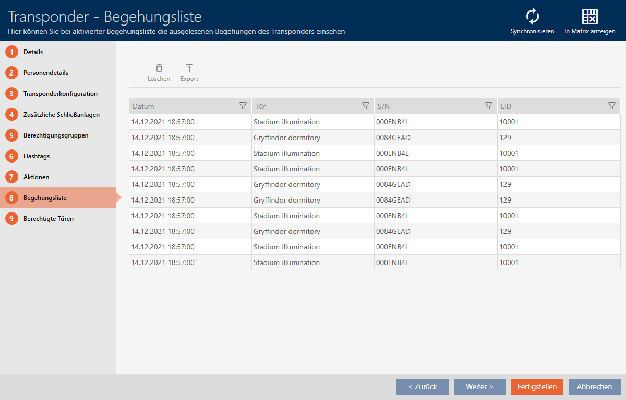The height and width of the screenshot is (400, 626).
Task: Select Zusätzliche Schließanlagen in sidebar
Action: (x=61, y=115)
